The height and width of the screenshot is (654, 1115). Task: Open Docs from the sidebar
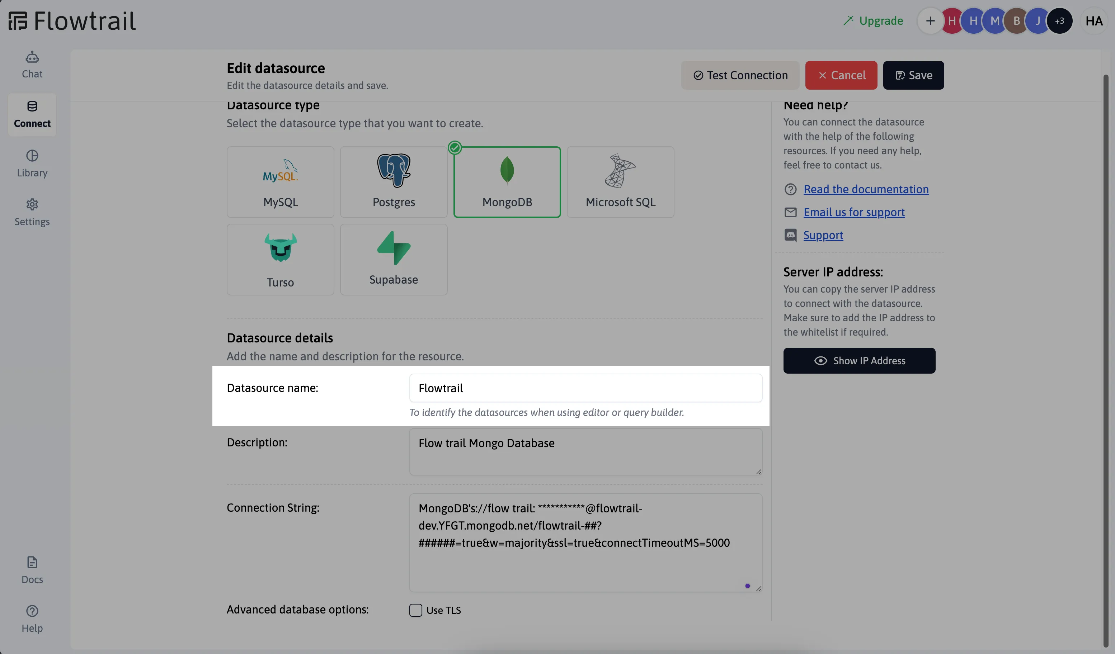pyautogui.click(x=32, y=570)
